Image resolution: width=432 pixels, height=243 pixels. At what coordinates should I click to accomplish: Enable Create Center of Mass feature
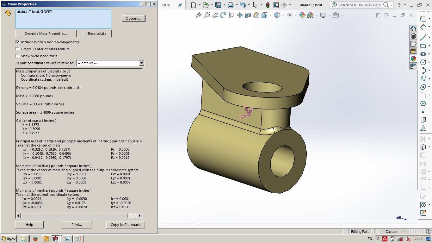pyautogui.click(x=17, y=49)
